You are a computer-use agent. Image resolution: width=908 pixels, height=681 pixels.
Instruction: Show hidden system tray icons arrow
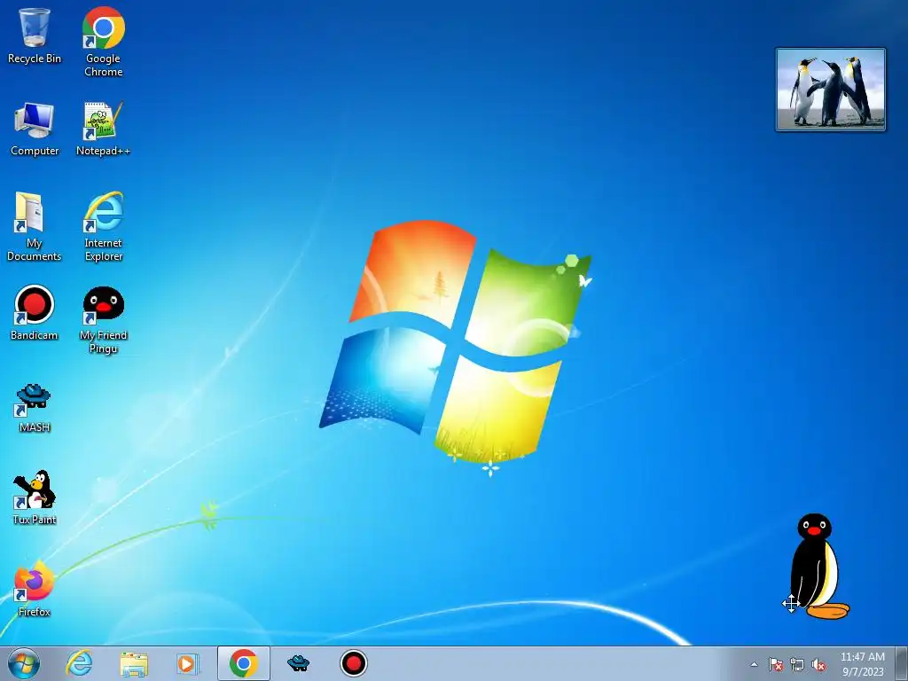click(x=754, y=664)
